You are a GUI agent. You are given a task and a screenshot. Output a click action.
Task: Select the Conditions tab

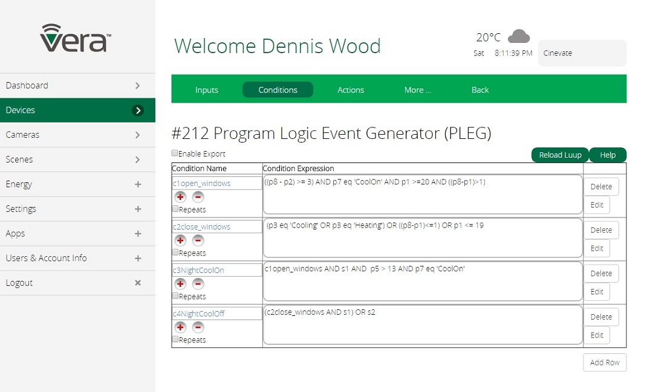coord(278,90)
